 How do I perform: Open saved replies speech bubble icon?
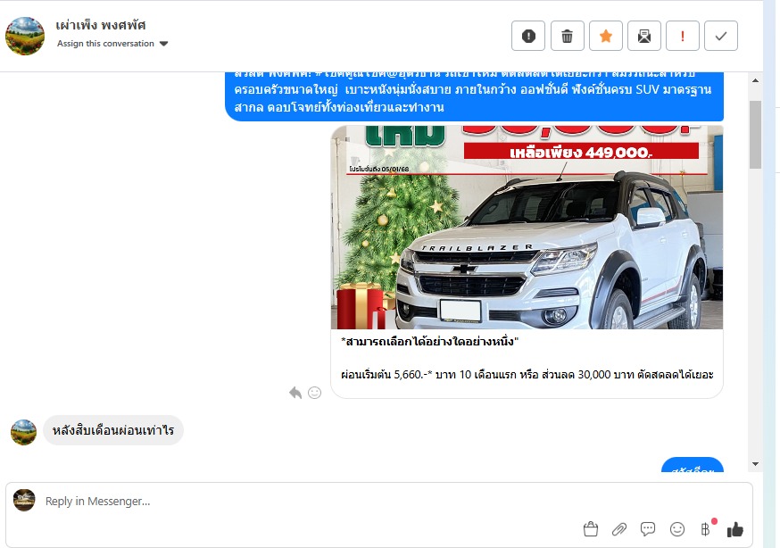coord(648,529)
